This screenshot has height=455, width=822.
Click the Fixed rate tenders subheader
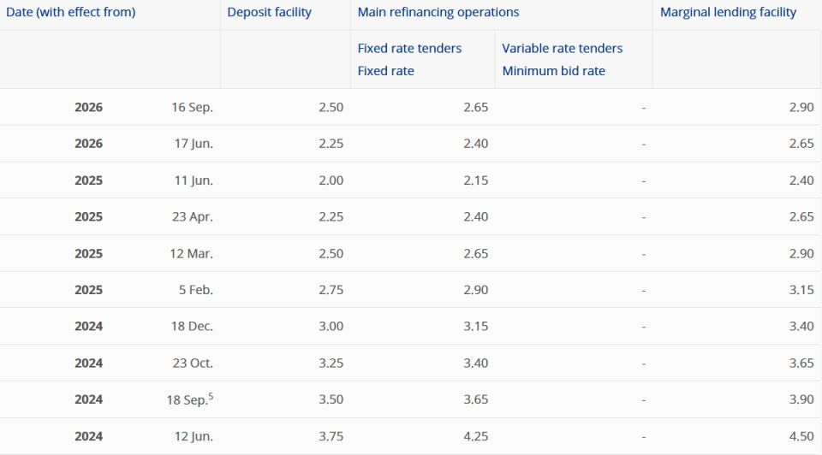pyautogui.click(x=409, y=48)
